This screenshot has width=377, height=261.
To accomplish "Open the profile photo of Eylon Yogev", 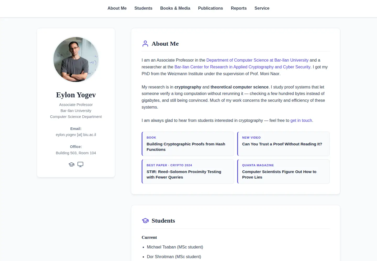I will (76, 59).
